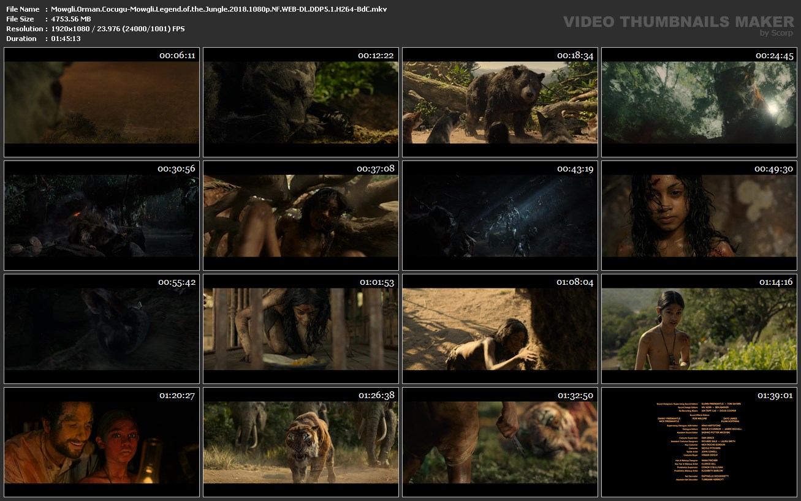Click the 01:39:01 timestamp
This screenshot has height=501, width=801.
click(x=775, y=396)
